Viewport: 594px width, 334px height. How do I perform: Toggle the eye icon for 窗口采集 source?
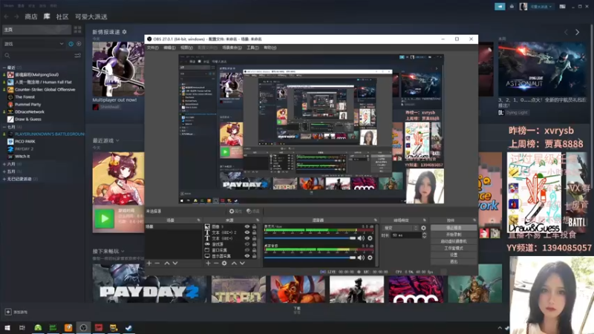click(x=247, y=250)
